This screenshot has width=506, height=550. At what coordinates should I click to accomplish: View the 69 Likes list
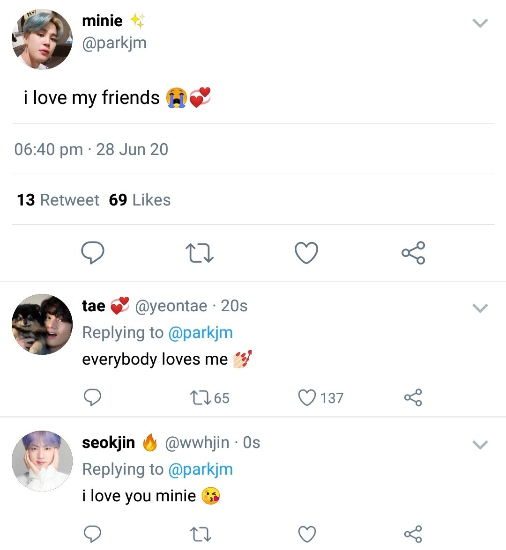(140, 200)
